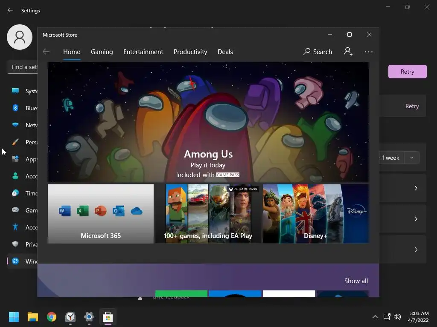437x327 pixels.
Task: Open the Disney+ tile
Action: point(315,214)
